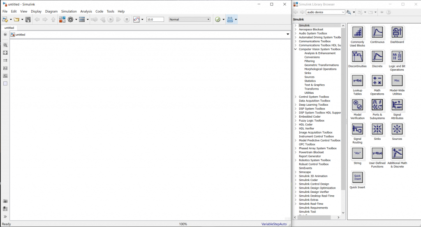421x227 pixels.
Task: Select the untitled model tab
Action: [9, 28]
